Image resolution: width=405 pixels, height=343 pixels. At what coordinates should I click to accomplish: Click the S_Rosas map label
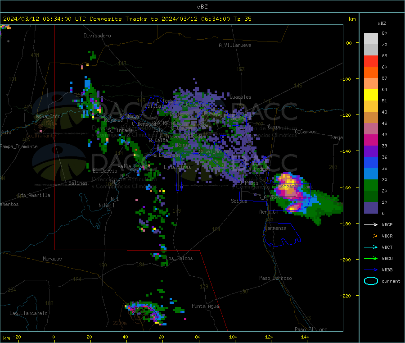point(181,146)
